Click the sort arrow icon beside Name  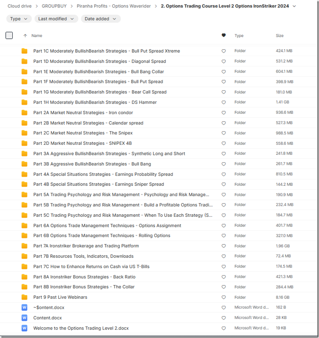[x=26, y=36]
